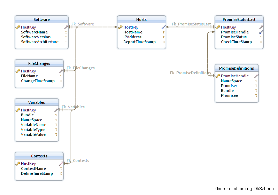Click the key icon beside Contexts HostKey

click(18, 164)
